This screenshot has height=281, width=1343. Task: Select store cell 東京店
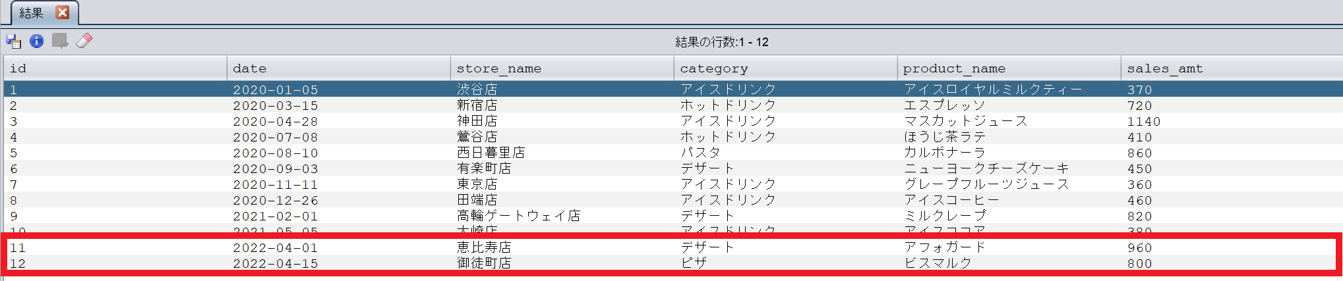tap(477, 184)
